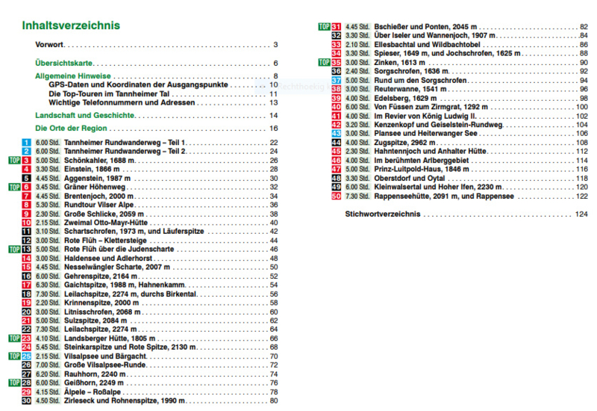Select 'Über Iseler und Wannenjoch, 1907 m'

435,35
